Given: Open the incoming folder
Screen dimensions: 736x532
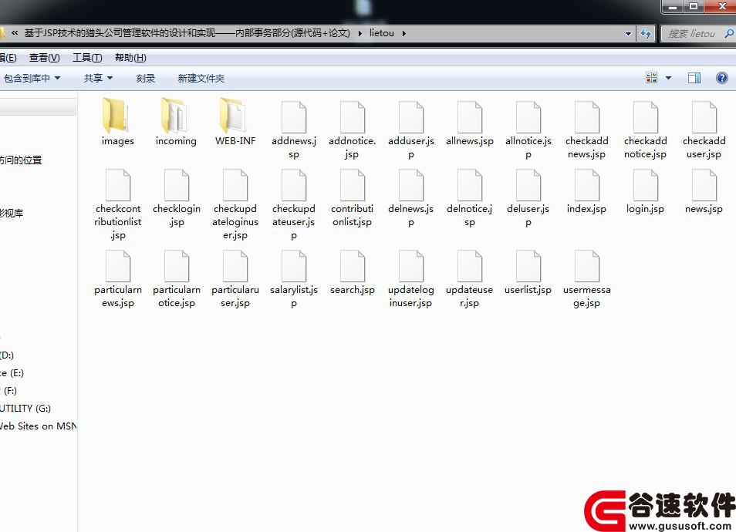Looking at the screenshot, I should pos(176,116).
